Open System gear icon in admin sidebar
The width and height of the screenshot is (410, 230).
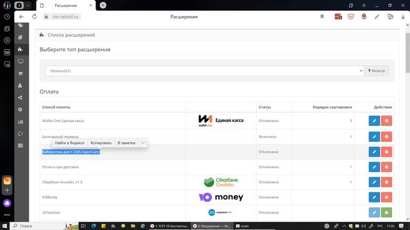point(20,109)
